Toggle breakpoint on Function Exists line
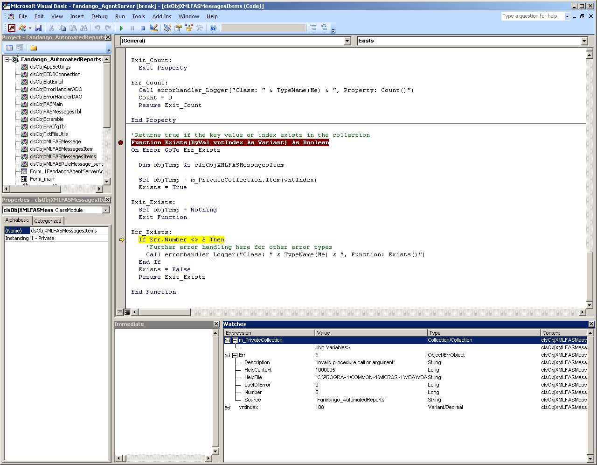 coord(121,142)
